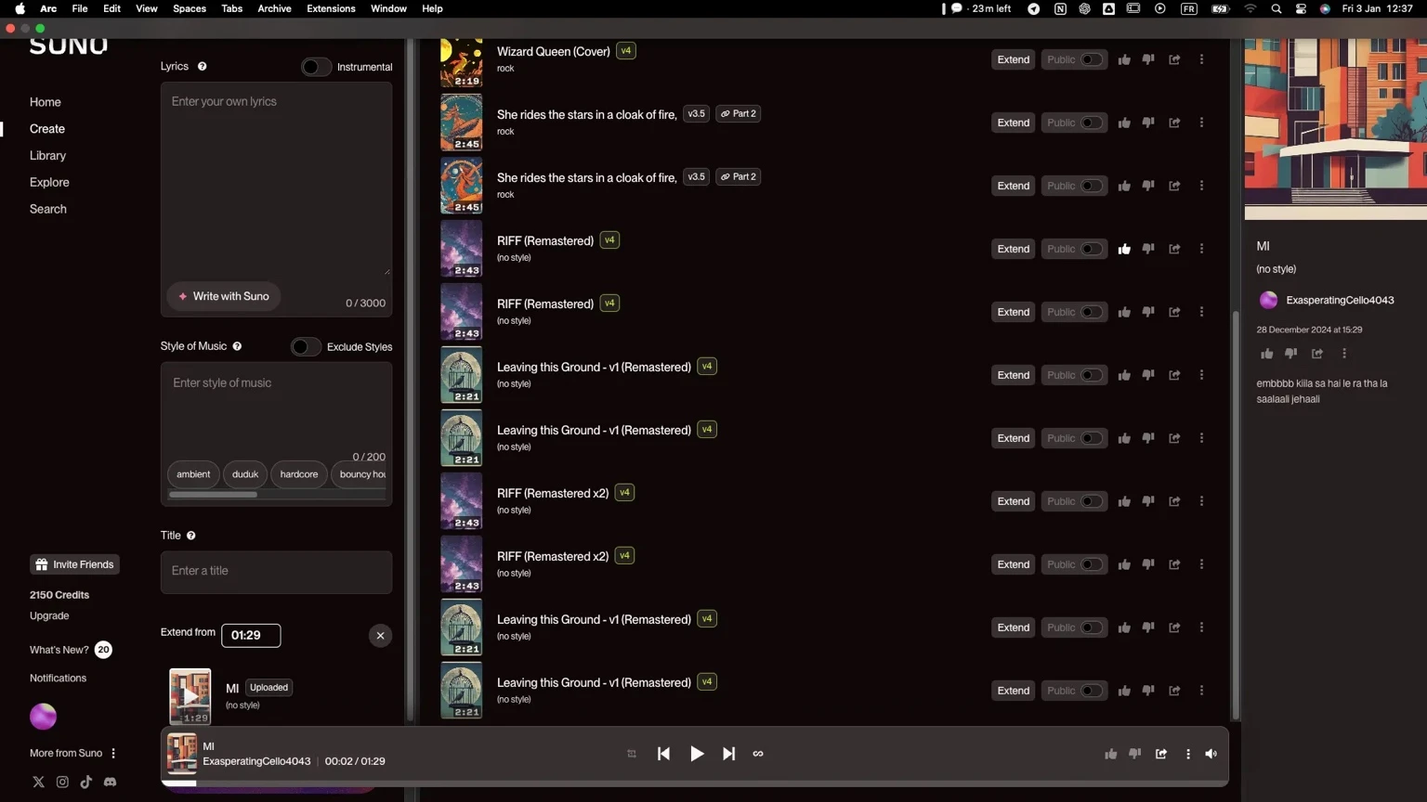
Task: Open the Tabs menu in menu bar
Action: click(231, 8)
